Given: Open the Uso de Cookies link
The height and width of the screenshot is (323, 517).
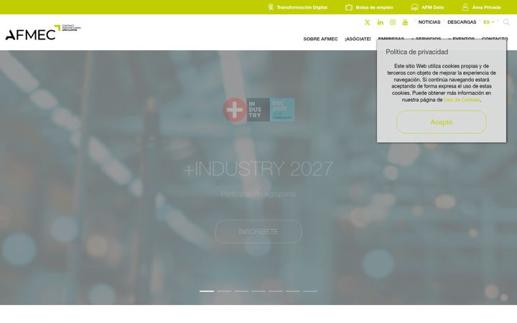Looking at the screenshot, I should click(462, 100).
